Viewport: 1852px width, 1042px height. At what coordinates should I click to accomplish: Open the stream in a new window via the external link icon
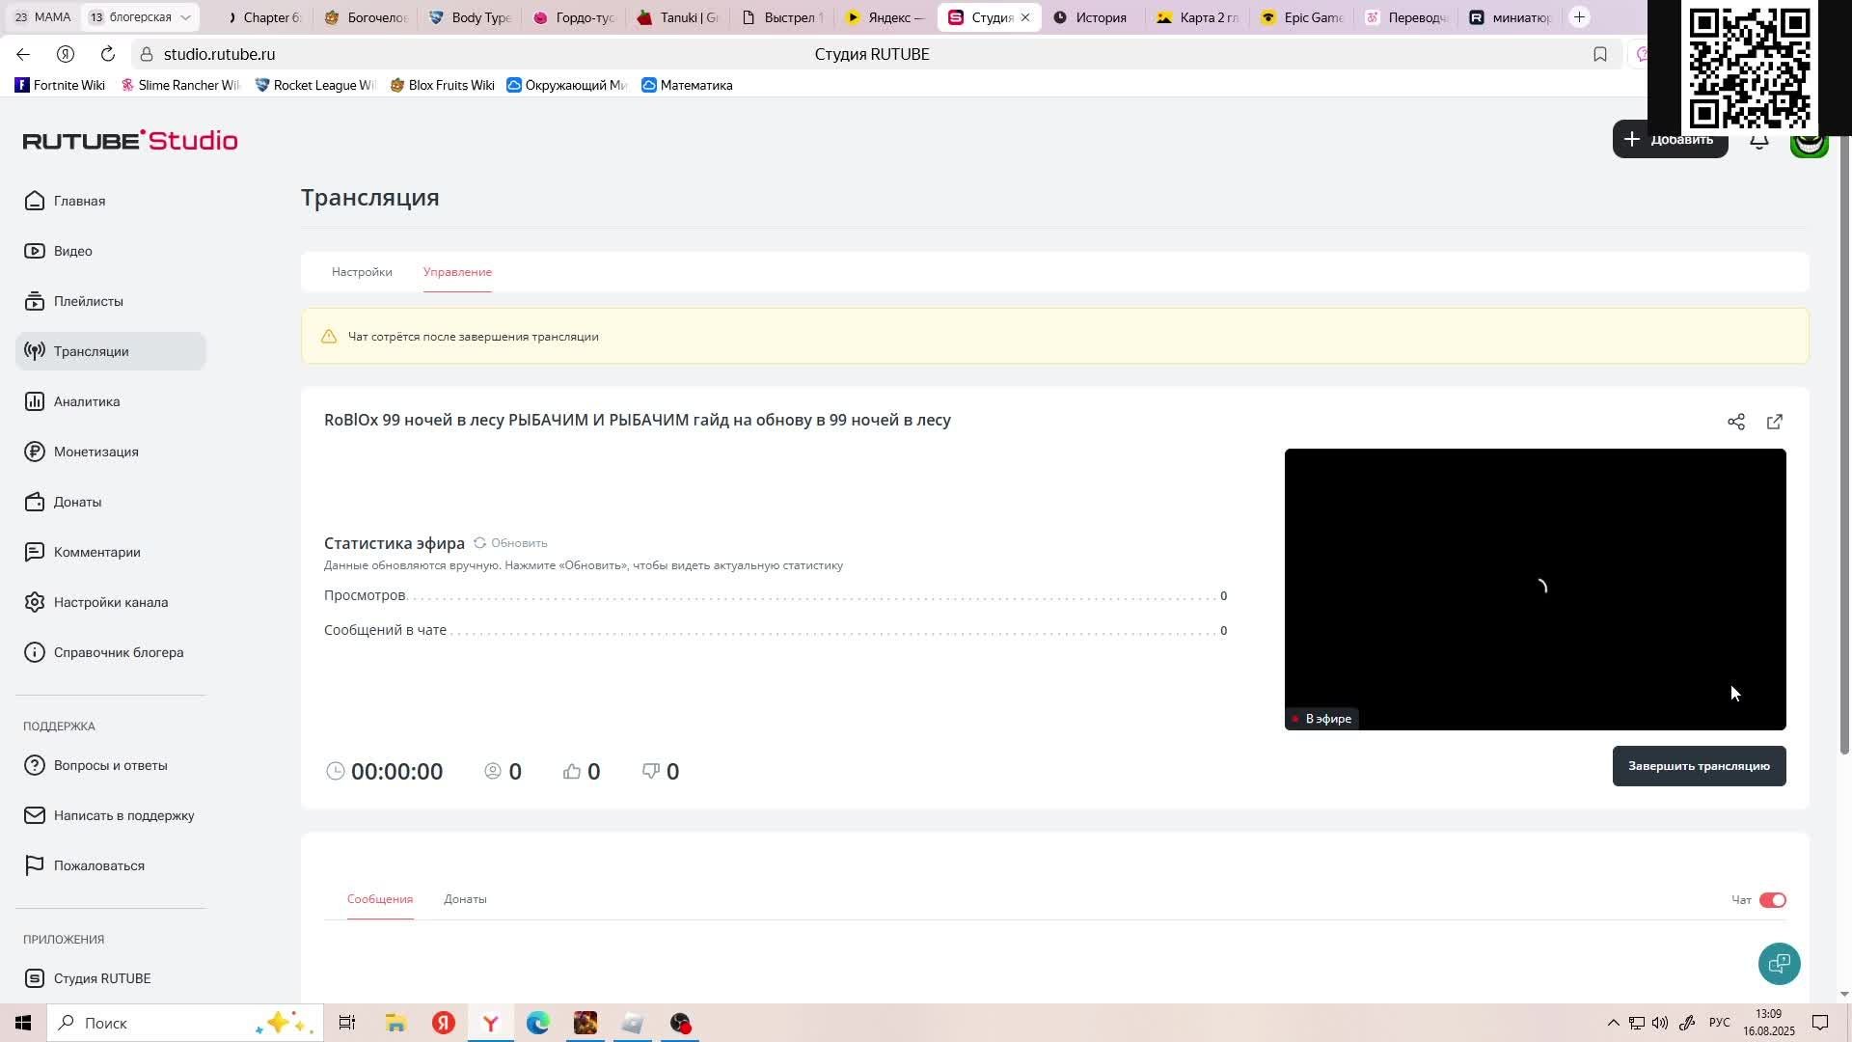click(1775, 422)
